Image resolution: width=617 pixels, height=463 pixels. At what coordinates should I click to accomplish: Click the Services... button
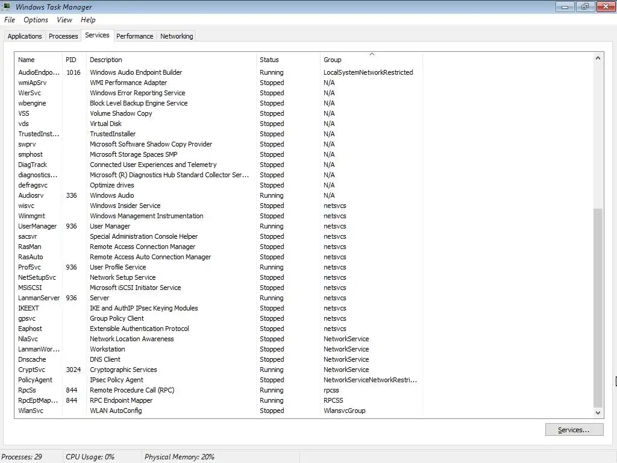pos(574,429)
